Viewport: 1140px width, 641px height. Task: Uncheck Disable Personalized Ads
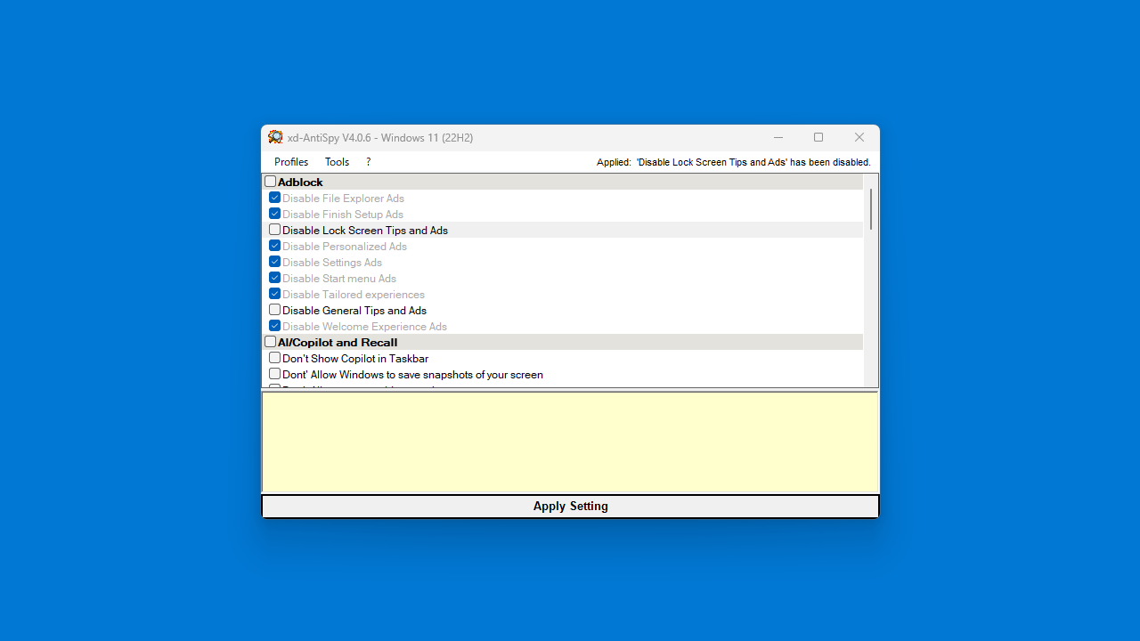tap(275, 246)
